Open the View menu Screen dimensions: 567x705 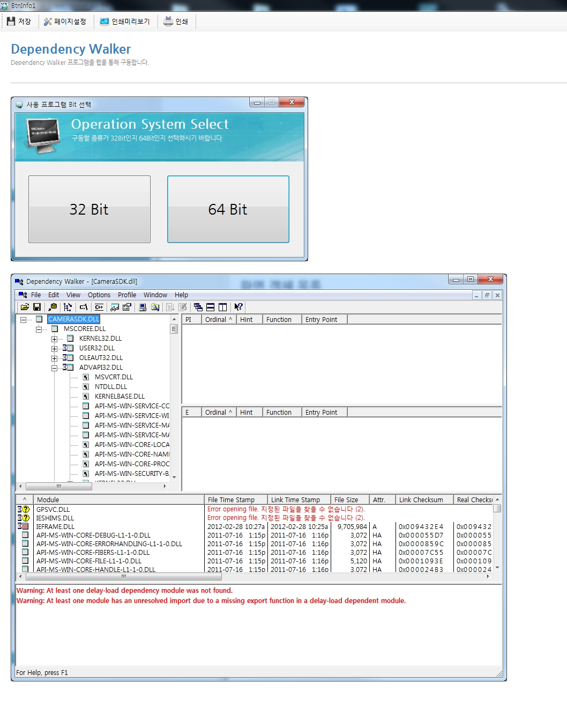73,295
